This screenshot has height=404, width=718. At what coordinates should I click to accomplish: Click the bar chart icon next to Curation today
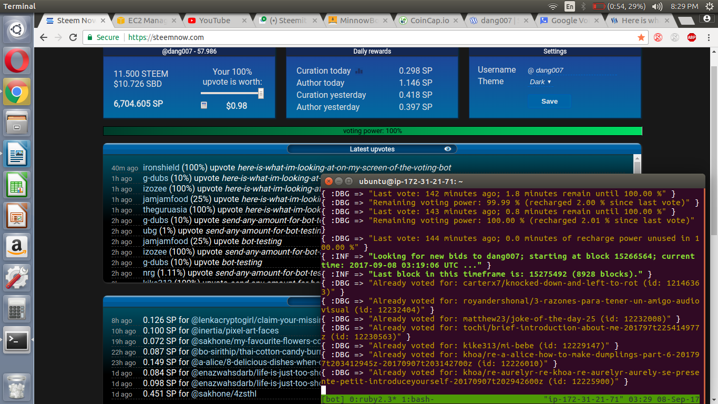click(x=360, y=71)
